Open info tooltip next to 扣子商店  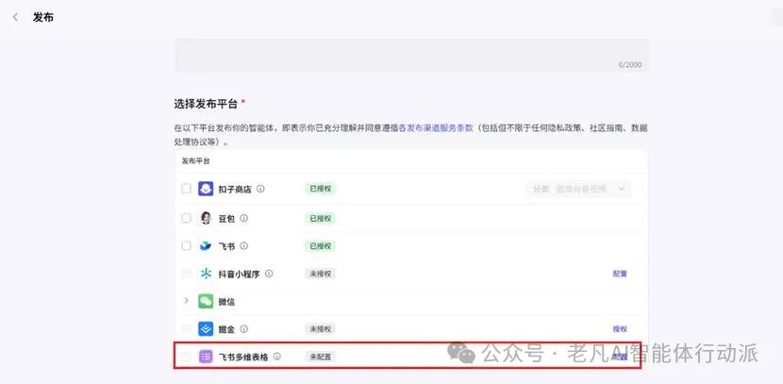(x=260, y=189)
